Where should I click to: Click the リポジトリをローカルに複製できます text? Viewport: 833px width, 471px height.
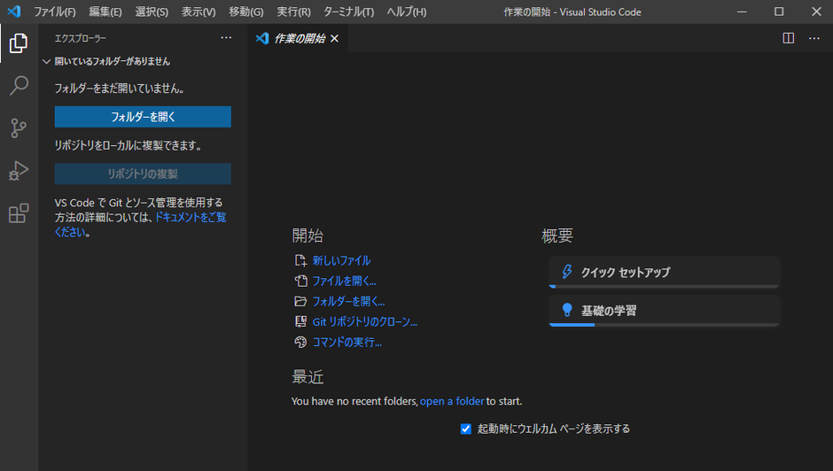128,145
